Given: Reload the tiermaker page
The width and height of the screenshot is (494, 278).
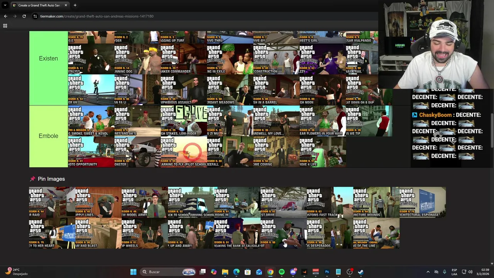Looking at the screenshot, I should tap(24, 16).
